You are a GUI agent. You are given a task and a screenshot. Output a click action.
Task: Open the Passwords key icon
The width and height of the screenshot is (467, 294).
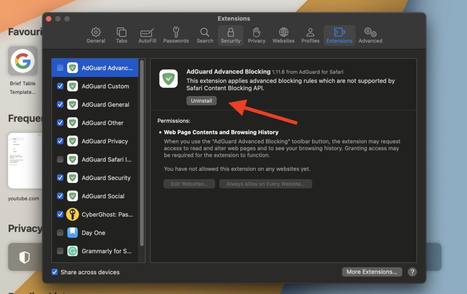click(x=176, y=32)
